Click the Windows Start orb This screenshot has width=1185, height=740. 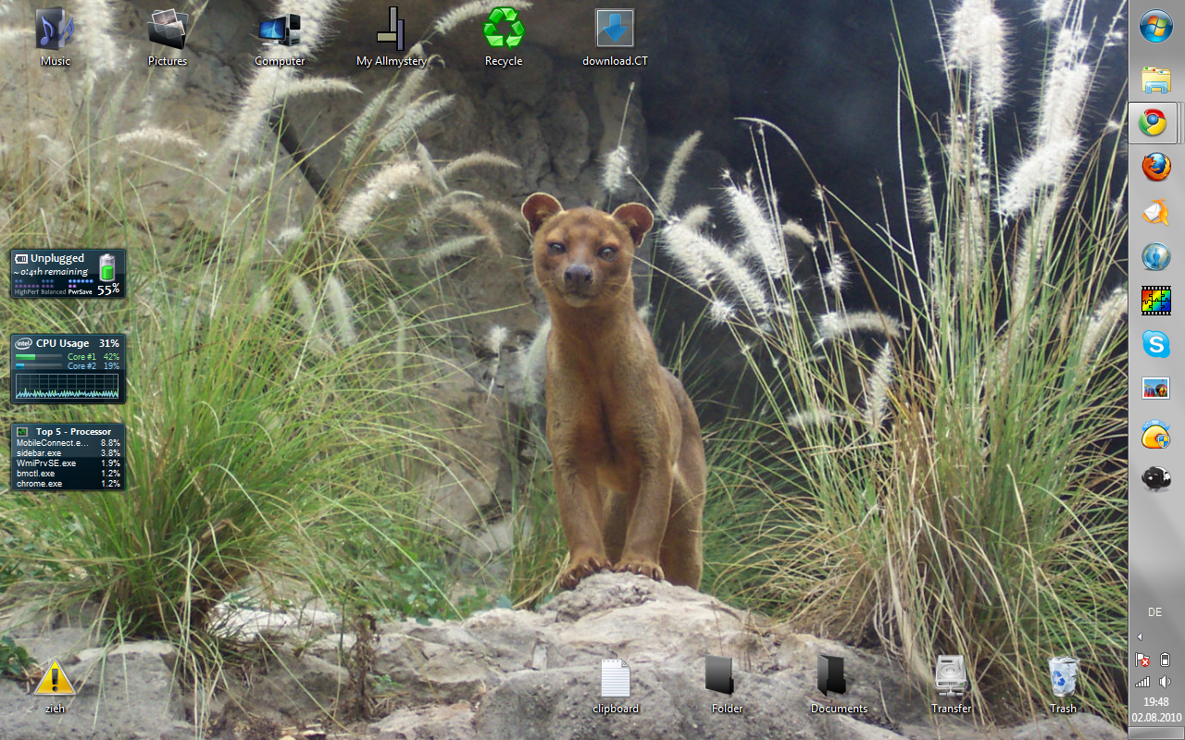[1156, 27]
